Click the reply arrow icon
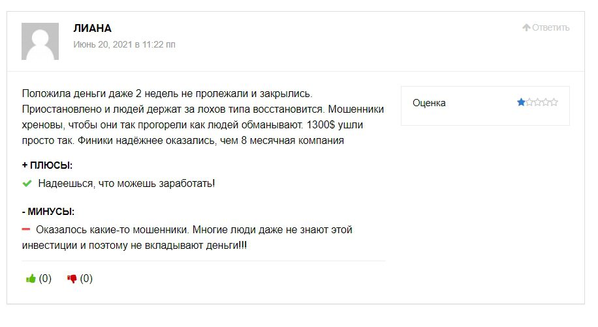598x327 pixels. coord(526,27)
